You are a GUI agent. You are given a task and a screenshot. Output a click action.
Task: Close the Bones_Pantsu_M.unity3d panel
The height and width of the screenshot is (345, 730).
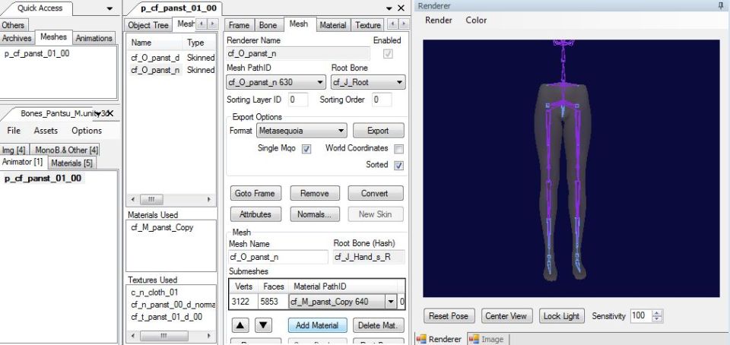[x=110, y=113]
